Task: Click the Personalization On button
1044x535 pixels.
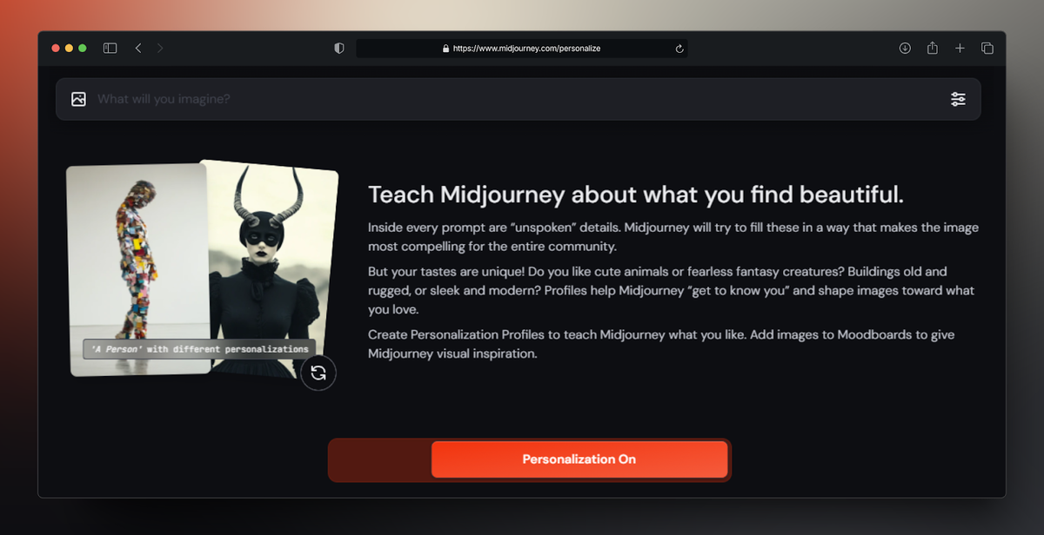Action: coord(579,459)
